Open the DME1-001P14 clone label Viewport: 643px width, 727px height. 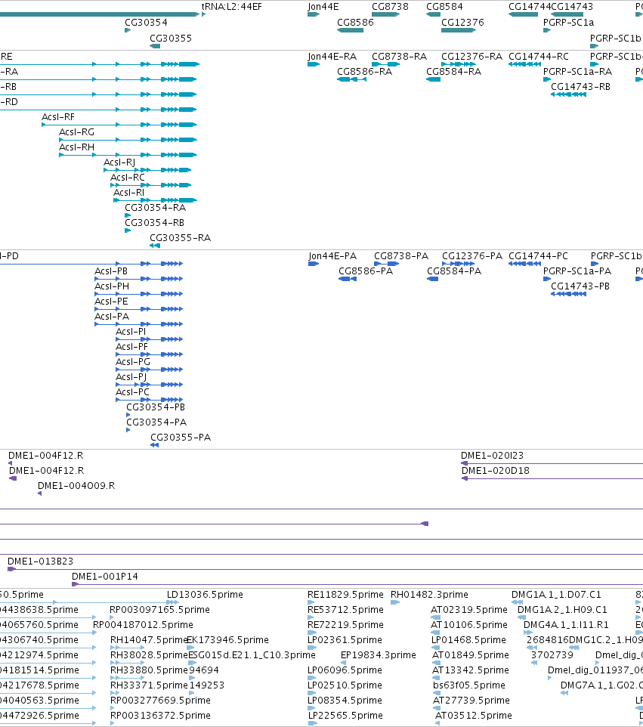point(105,577)
